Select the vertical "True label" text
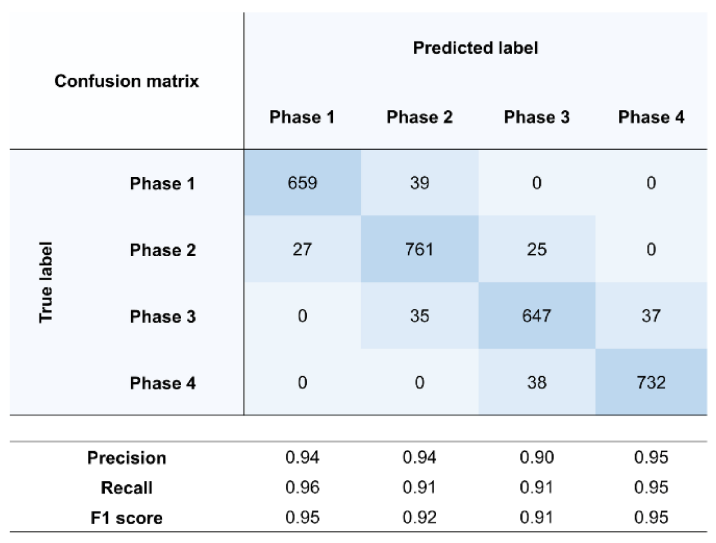This screenshot has width=716, height=543. point(46,282)
